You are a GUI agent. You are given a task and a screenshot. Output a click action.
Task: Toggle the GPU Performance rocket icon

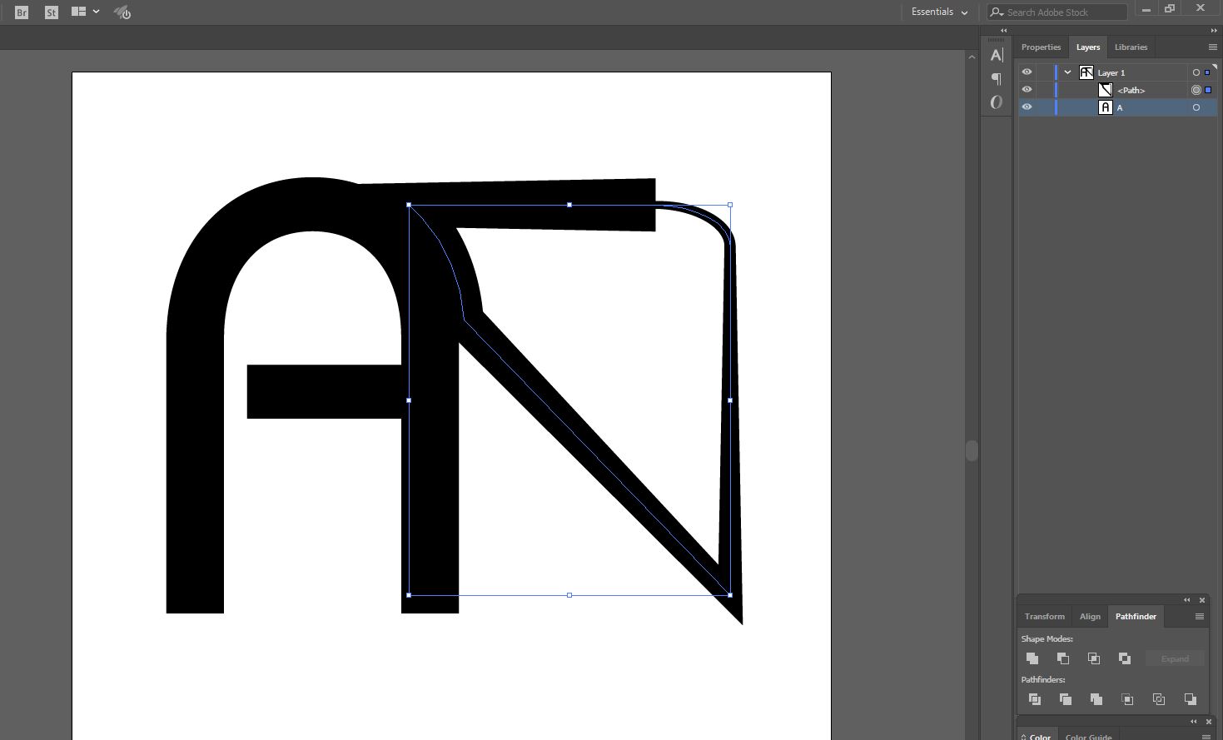122,12
